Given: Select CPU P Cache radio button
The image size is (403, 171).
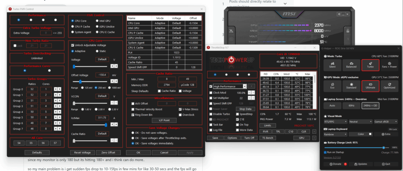Looking at the screenshot, I should click(x=72, y=26).
